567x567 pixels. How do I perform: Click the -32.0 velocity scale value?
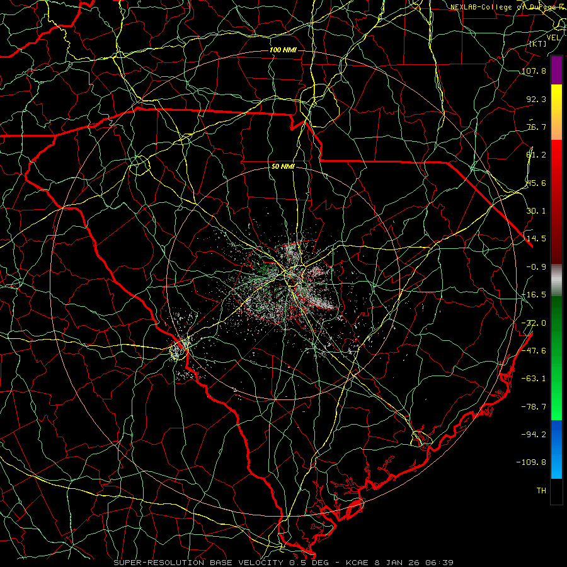(534, 323)
